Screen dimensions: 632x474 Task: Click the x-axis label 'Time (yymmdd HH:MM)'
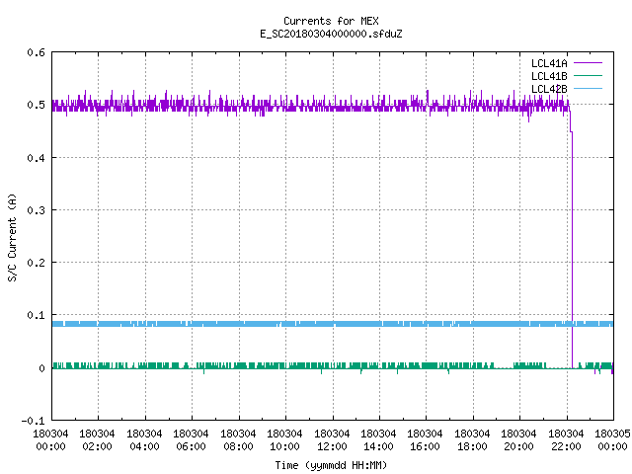point(331,465)
